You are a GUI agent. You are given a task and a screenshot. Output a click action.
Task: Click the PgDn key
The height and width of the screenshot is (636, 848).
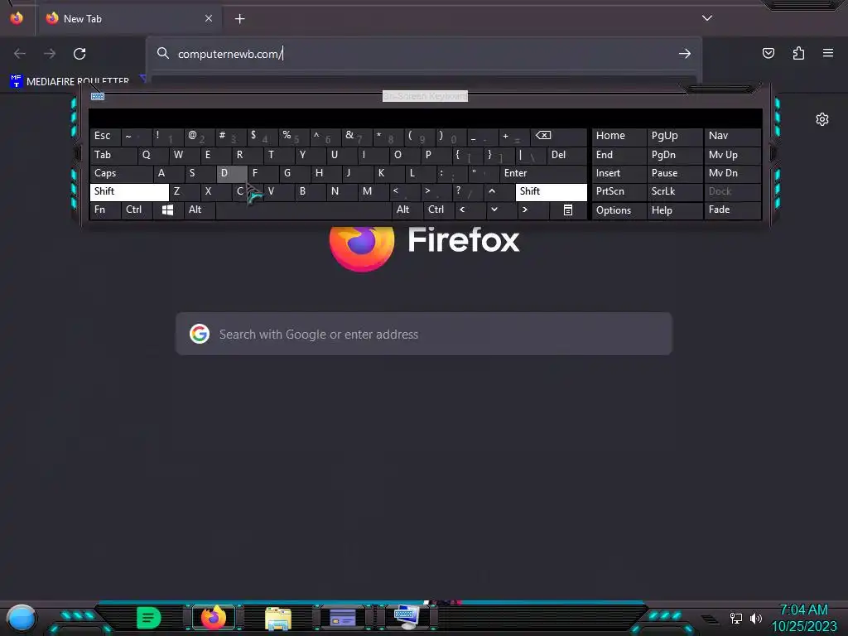coord(674,155)
